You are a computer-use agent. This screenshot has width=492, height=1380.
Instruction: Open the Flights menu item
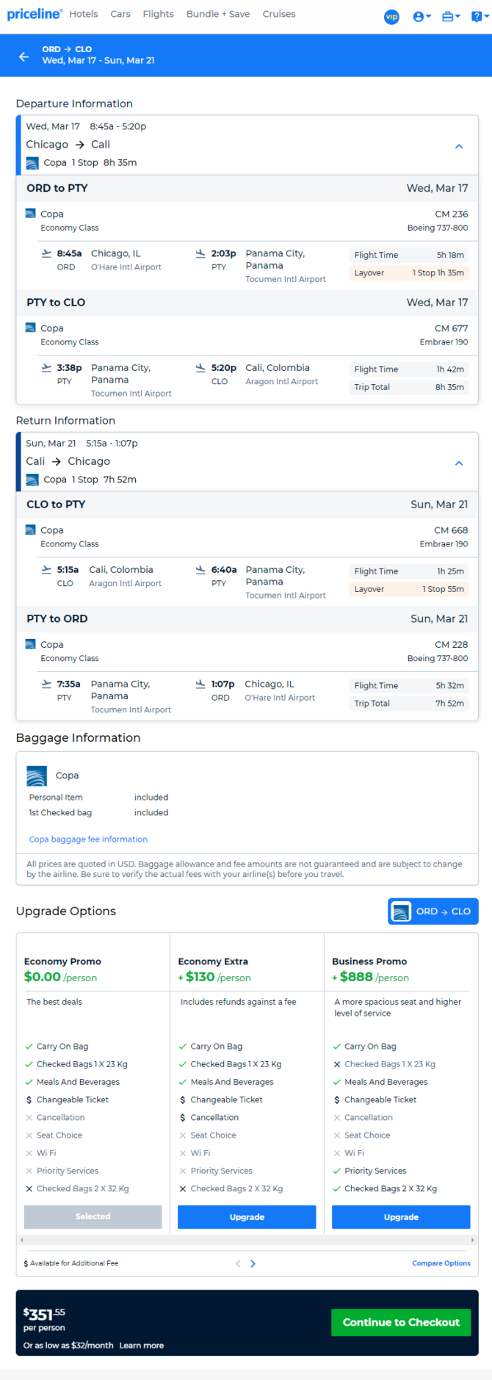[159, 14]
